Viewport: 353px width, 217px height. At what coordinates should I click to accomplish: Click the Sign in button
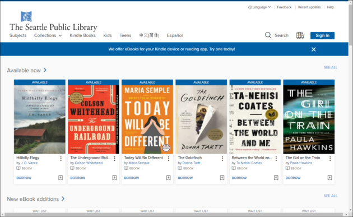click(322, 35)
